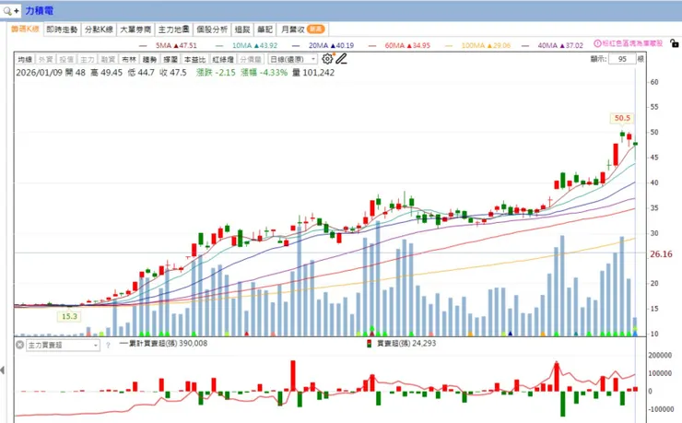Screen dimensions: 682x423
Task: Click the unlock padlock icon
Action: [674, 43]
